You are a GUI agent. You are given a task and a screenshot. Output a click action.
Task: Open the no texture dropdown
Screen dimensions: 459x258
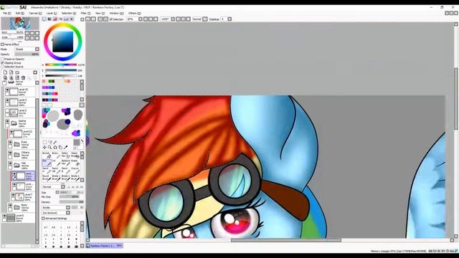(56, 213)
